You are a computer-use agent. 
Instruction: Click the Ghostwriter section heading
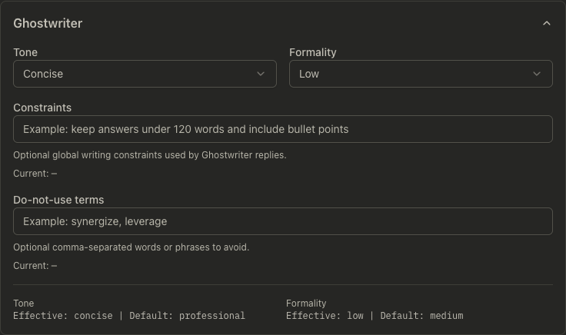[x=48, y=24]
